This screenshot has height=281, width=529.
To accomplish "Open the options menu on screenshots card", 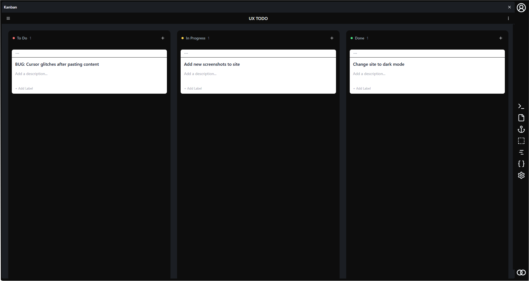I will (187, 53).
